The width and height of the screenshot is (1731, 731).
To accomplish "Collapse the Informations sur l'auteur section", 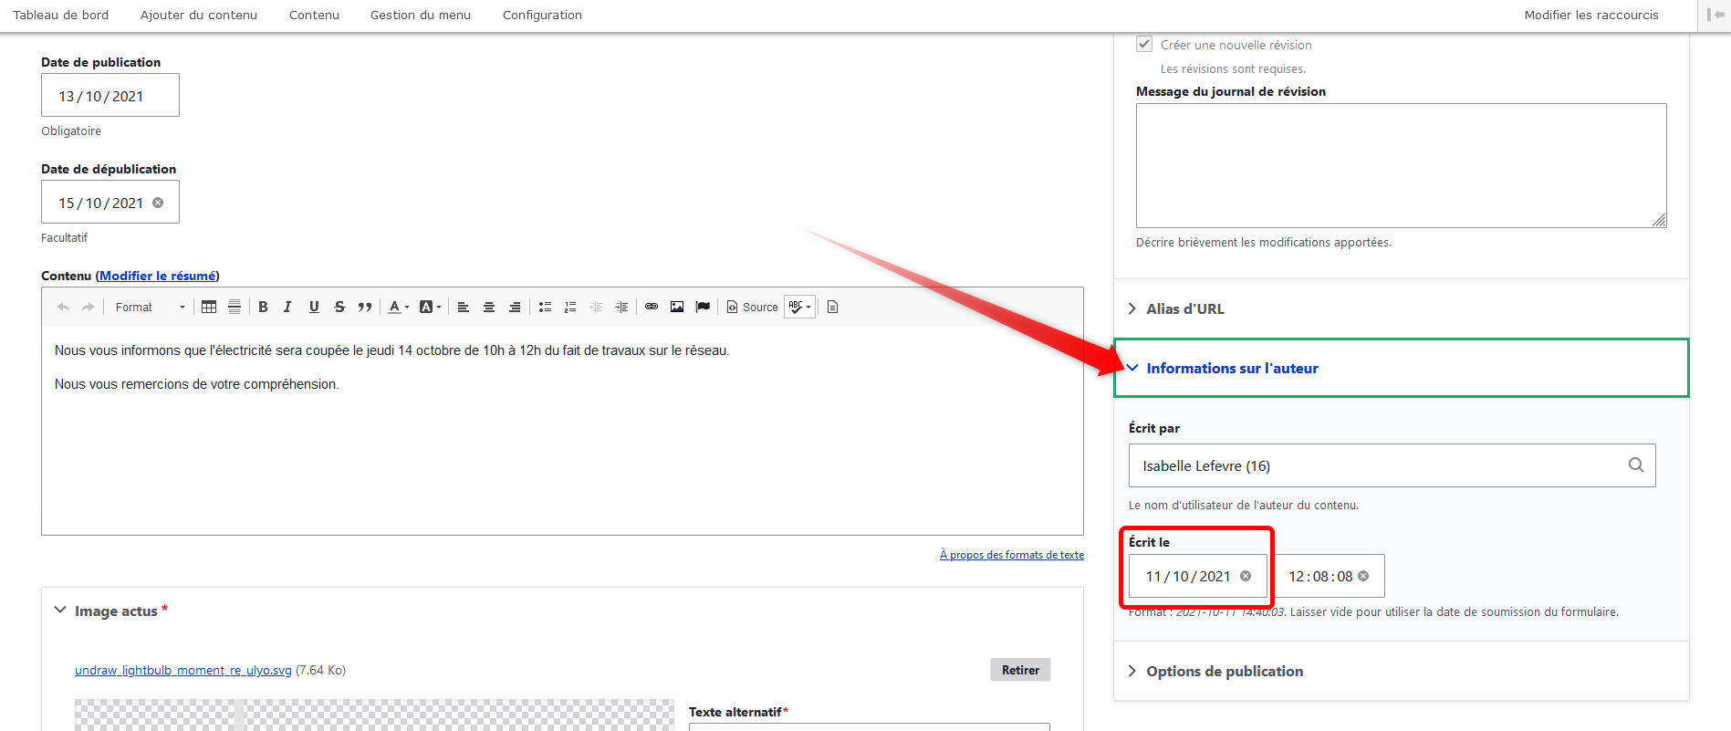I will [1231, 369].
